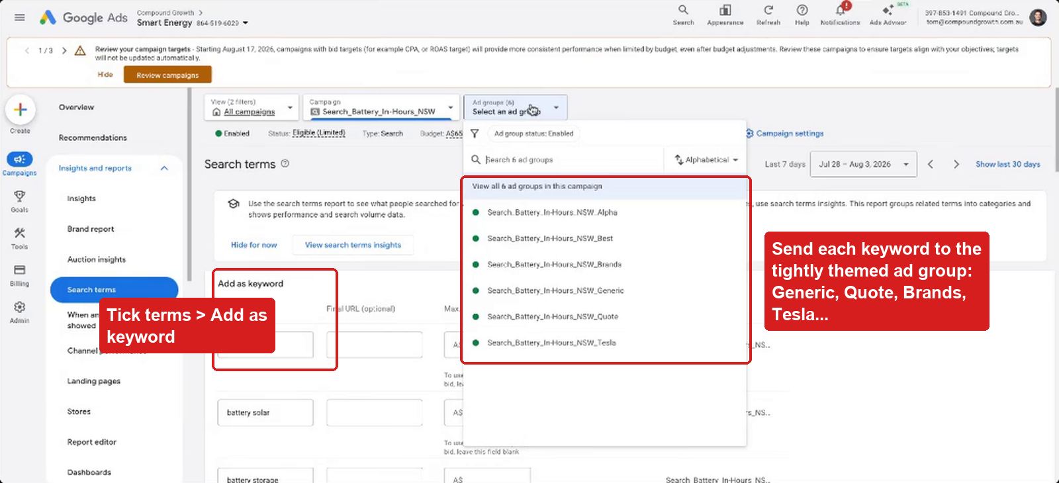1059x483 pixels.
Task: Collapse Insights and reports section
Action: click(x=164, y=168)
